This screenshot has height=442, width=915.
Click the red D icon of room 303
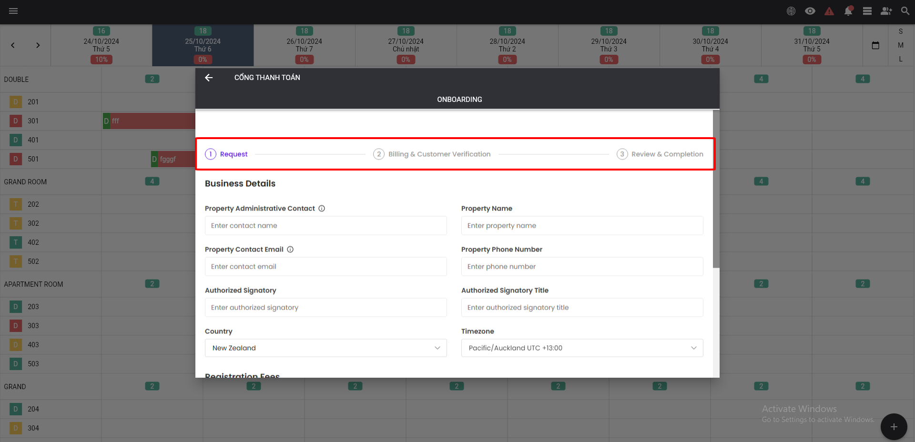[16, 326]
